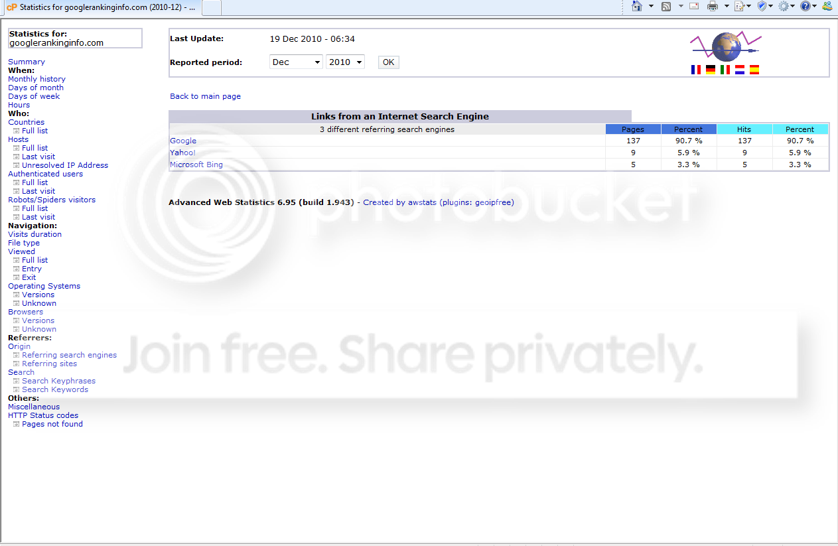This screenshot has height=546, width=838.
Task: Open the Yahoo! search engine link
Action: [x=182, y=153]
